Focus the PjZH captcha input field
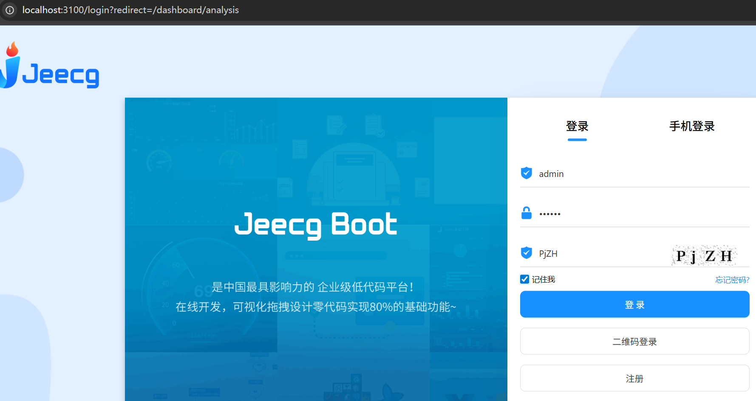 [x=602, y=253]
